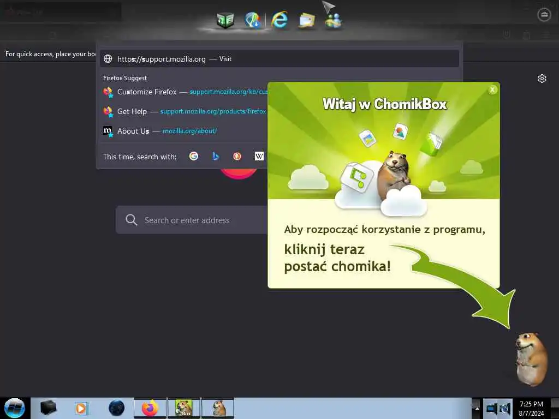This screenshot has height=419, width=559.
Task: Click the support.mozilla.org/products/firefox link text
Action: tap(213, 111)
